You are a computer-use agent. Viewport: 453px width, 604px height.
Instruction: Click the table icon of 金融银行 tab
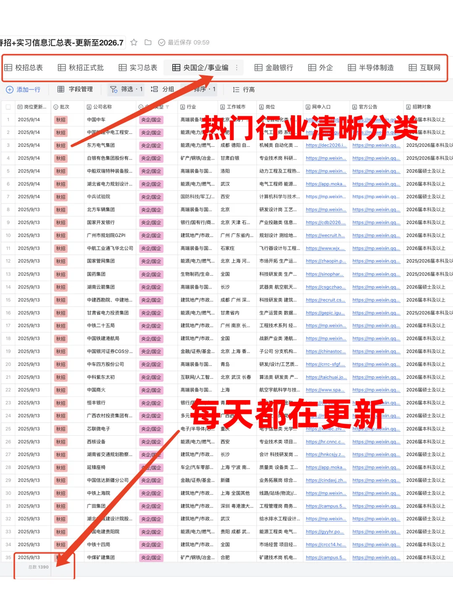(258, 68)
